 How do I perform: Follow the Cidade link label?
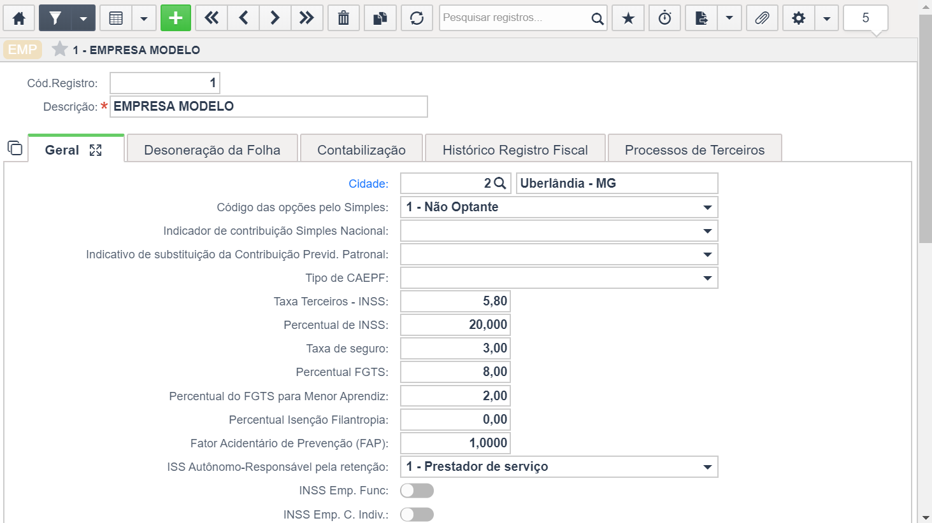point(368,184)
